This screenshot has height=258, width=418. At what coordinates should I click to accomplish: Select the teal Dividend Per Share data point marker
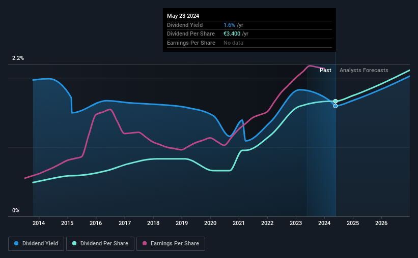(336, 102)
